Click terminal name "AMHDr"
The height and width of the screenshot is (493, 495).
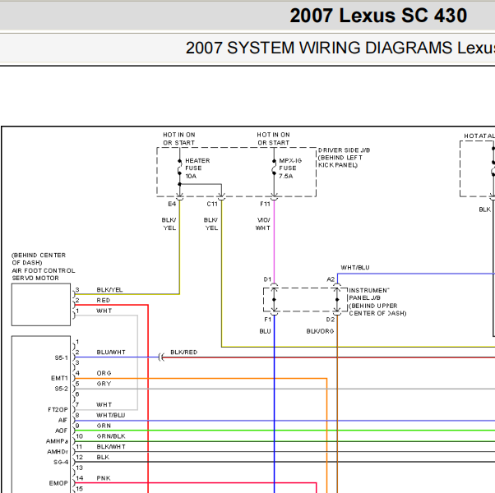[x=58, y=452]
